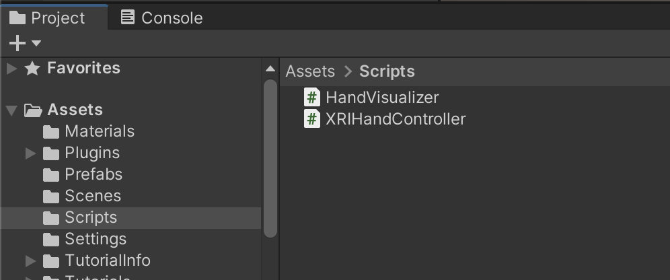The height and width of the screenshot is (280, 670).
Task: Switch to the Console tab
Action: pos(161,18)
